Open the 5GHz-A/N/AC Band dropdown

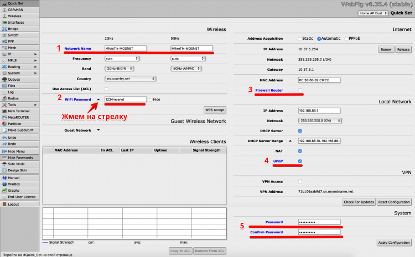coord(186,69)
